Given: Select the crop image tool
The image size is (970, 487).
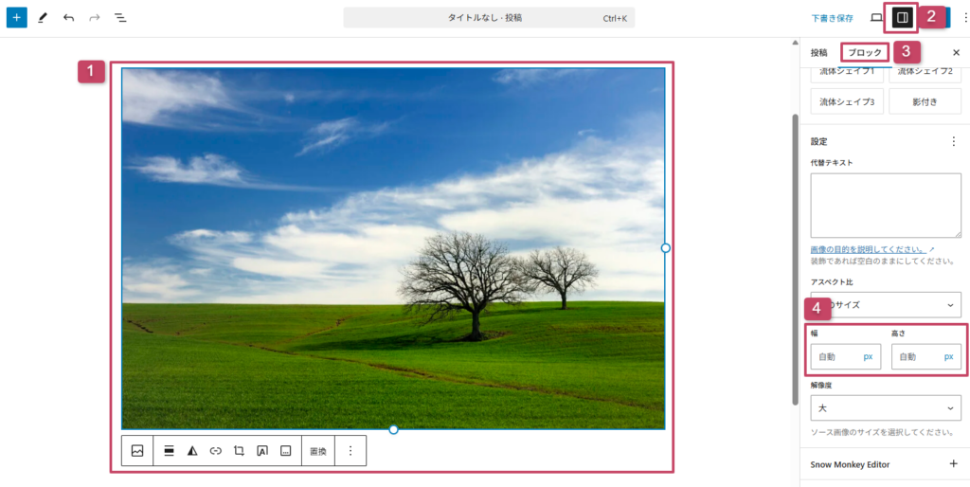Looking at the screenshot, I should [239, 451].
